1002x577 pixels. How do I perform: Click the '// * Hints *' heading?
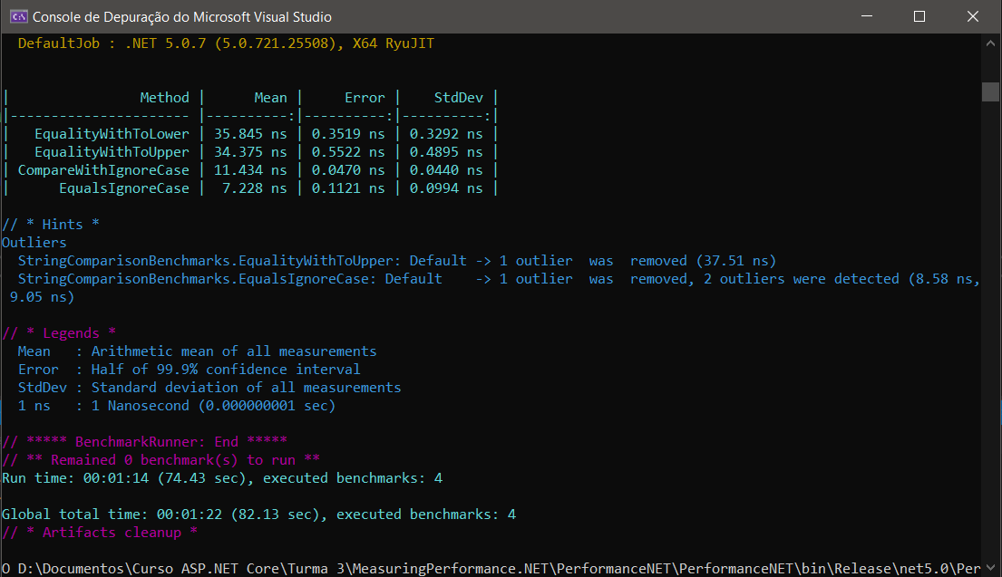51,225
